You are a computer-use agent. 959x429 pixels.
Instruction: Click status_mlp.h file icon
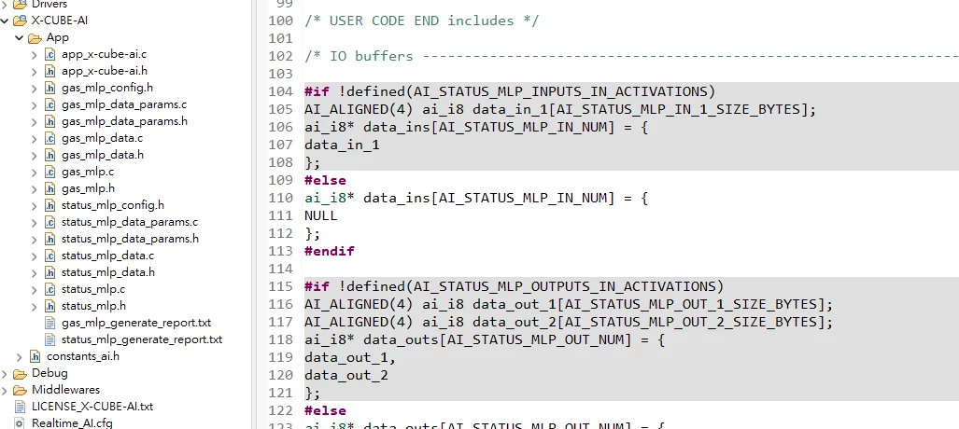50,306
